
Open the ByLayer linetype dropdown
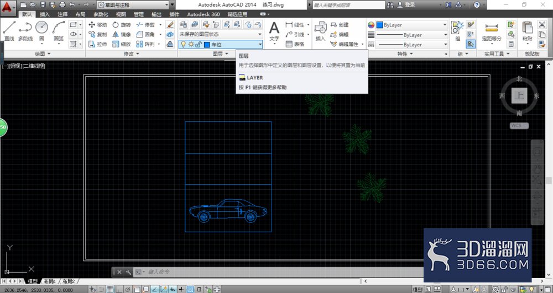tap(411, 45)
